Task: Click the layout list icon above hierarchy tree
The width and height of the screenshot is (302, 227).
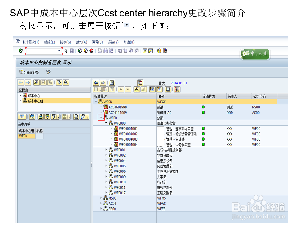Action: click(112, 83)
